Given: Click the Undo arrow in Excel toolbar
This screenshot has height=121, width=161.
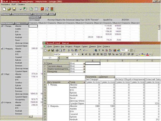Looking at the screenshot, I should click(x=84, y=50).
